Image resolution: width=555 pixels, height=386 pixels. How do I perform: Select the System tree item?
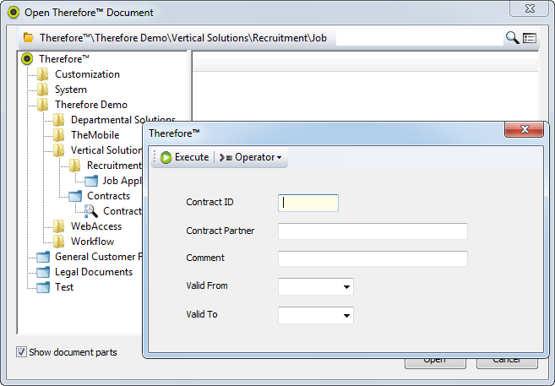tap(70, 90)
